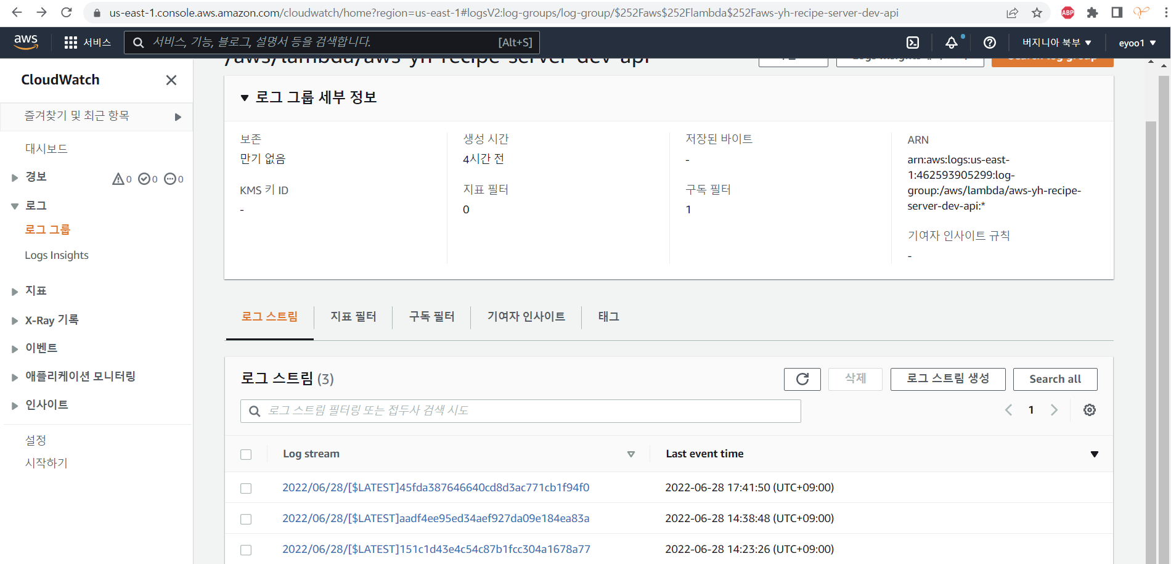Open log stream 45fda387646640cd8d3ac771cb1f94f0
1171x564 pixels.
436,488
